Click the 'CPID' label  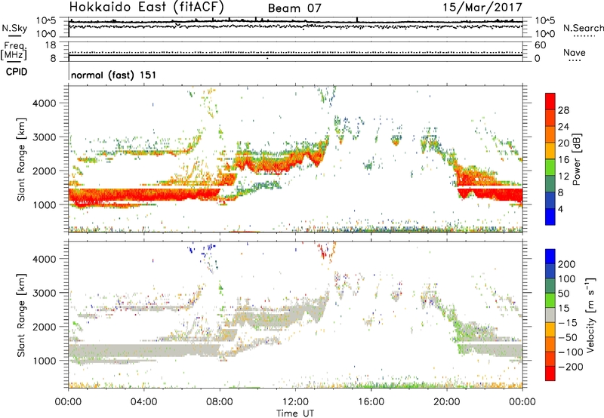(x=17, y=72)
